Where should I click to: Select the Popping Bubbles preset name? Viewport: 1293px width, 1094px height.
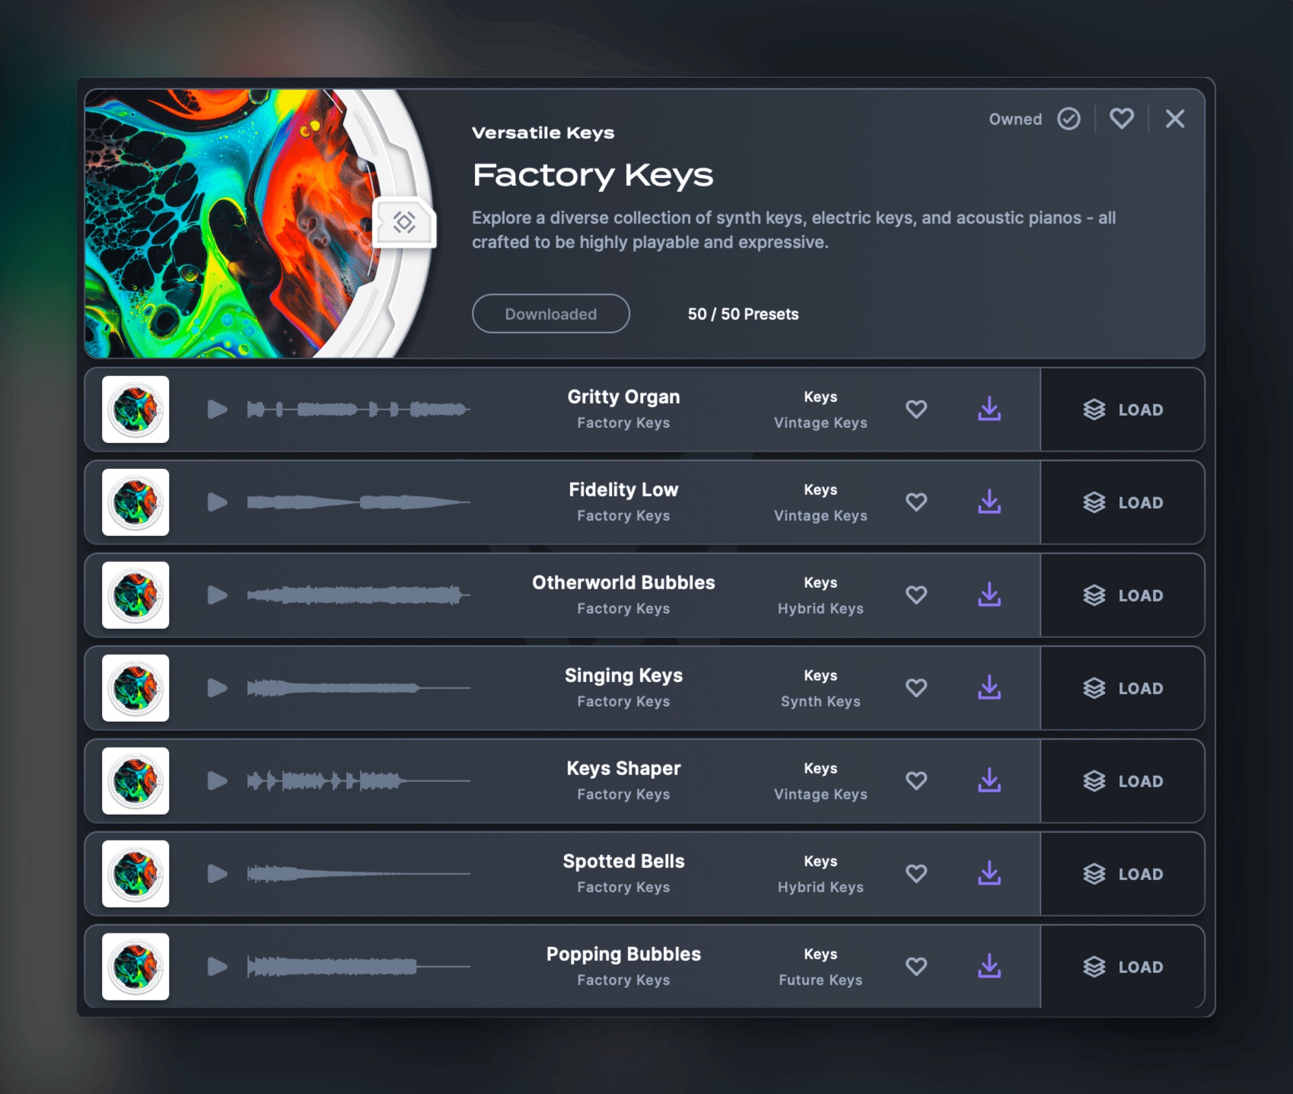623,955
